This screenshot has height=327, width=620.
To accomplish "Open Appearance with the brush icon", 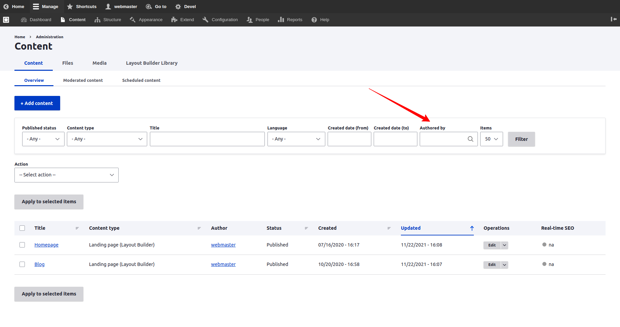I will 133,20.
